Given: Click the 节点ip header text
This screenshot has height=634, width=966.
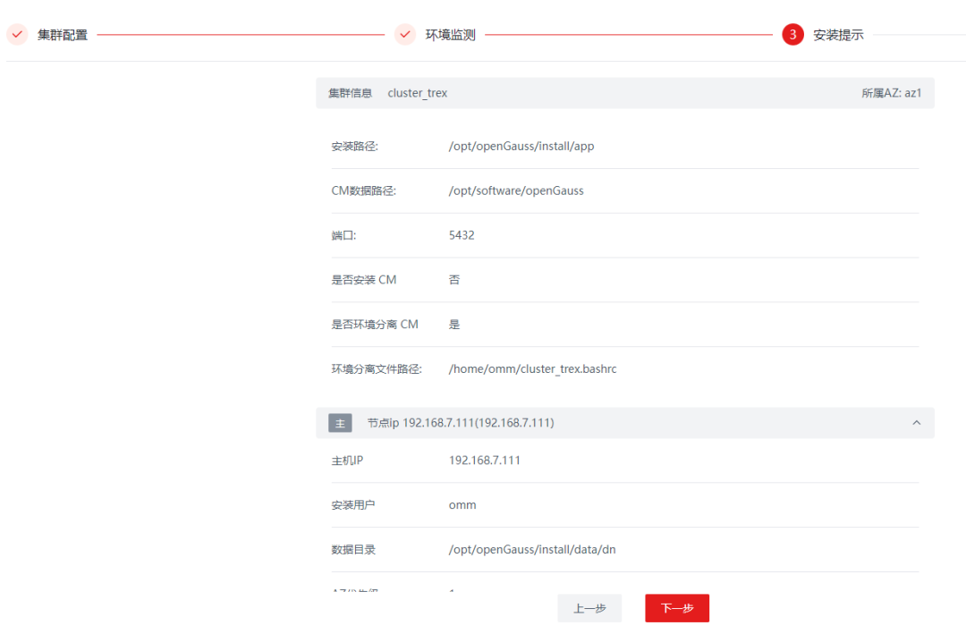Looking at the screenshot, I should point(461,423).
